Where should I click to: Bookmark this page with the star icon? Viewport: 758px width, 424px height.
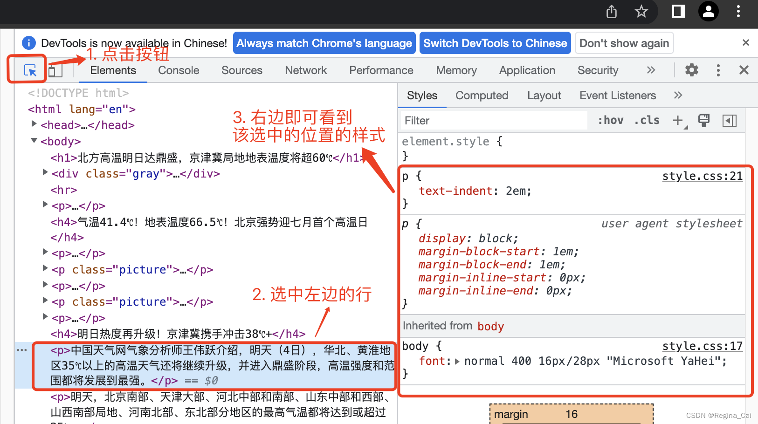point(641,12)
